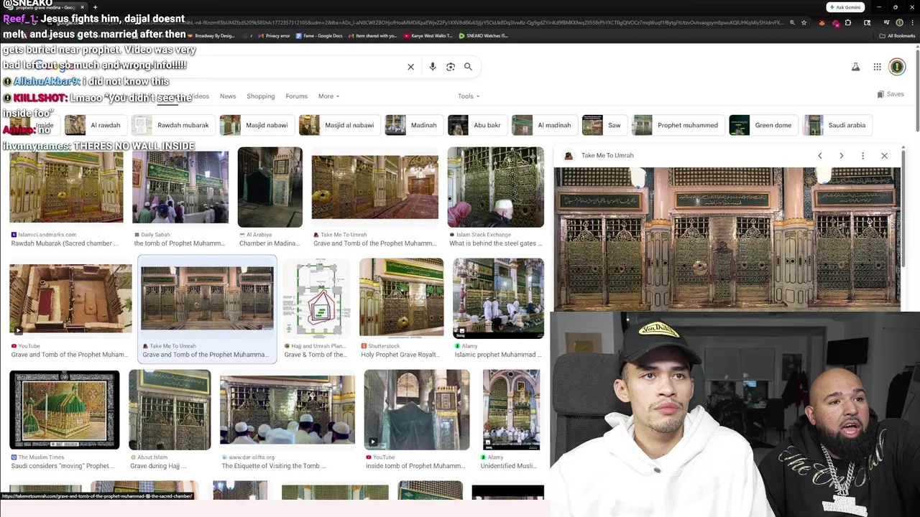Select the Madinah filter chip
This screenshot has height=517, width=920.
tap(413, 125)
